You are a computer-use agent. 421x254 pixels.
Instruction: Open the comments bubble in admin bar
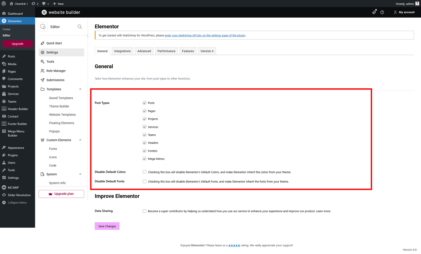coord(46,4)
